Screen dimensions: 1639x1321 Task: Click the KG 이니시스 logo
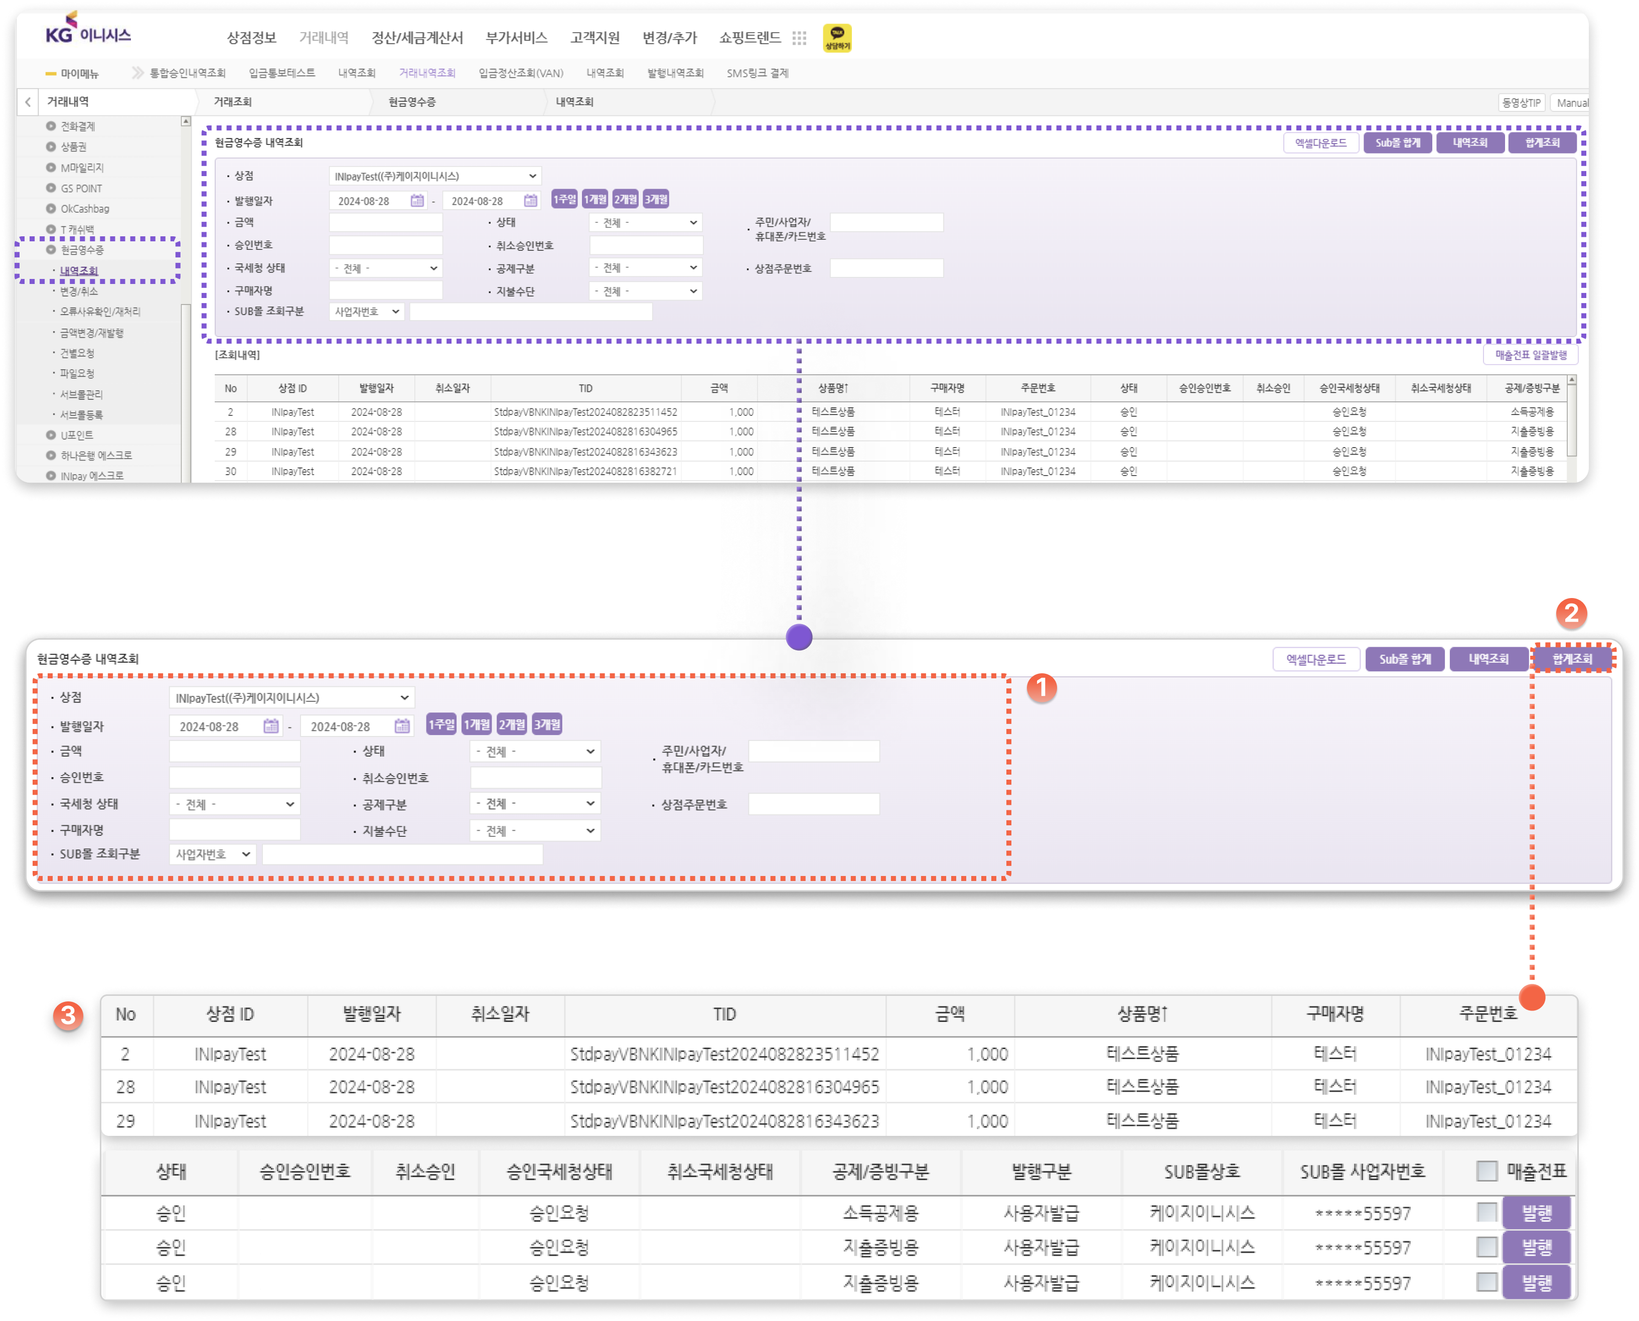coord(88,28)
